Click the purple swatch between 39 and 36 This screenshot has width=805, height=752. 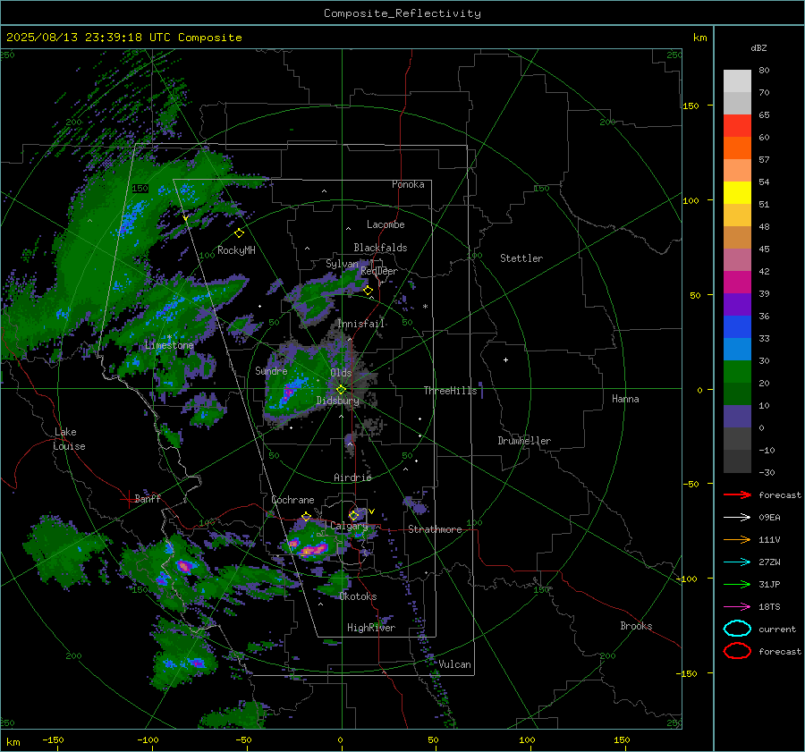[737, 304]
